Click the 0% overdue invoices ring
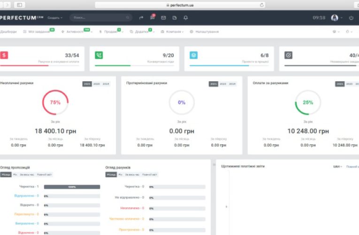359x235 pixels. [x=182, y=102]
